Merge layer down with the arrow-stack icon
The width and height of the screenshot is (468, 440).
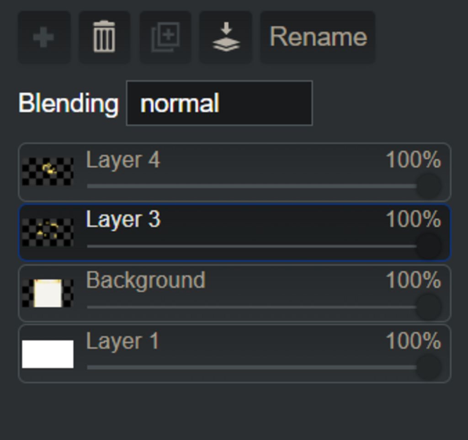(x=226, y=37)
